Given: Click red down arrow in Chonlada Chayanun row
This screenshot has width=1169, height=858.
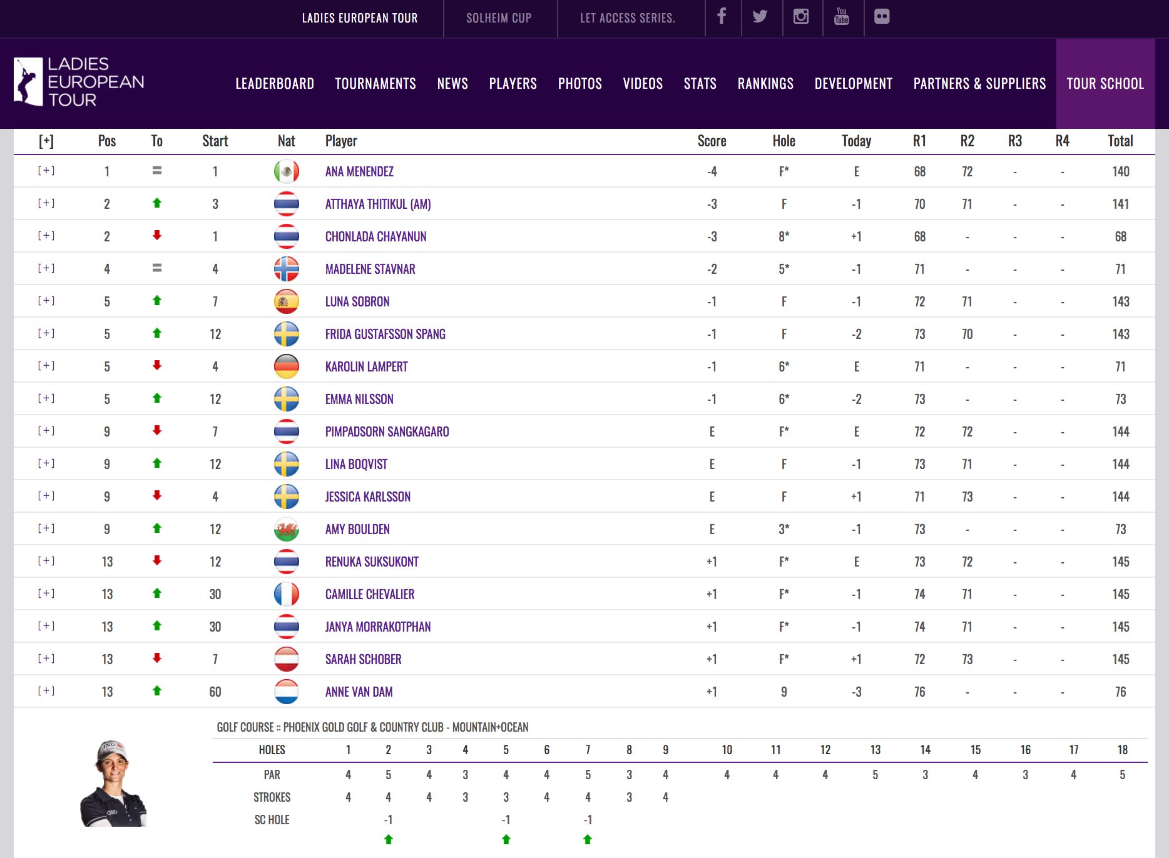Looking at the screenshot, I should 157,235.
